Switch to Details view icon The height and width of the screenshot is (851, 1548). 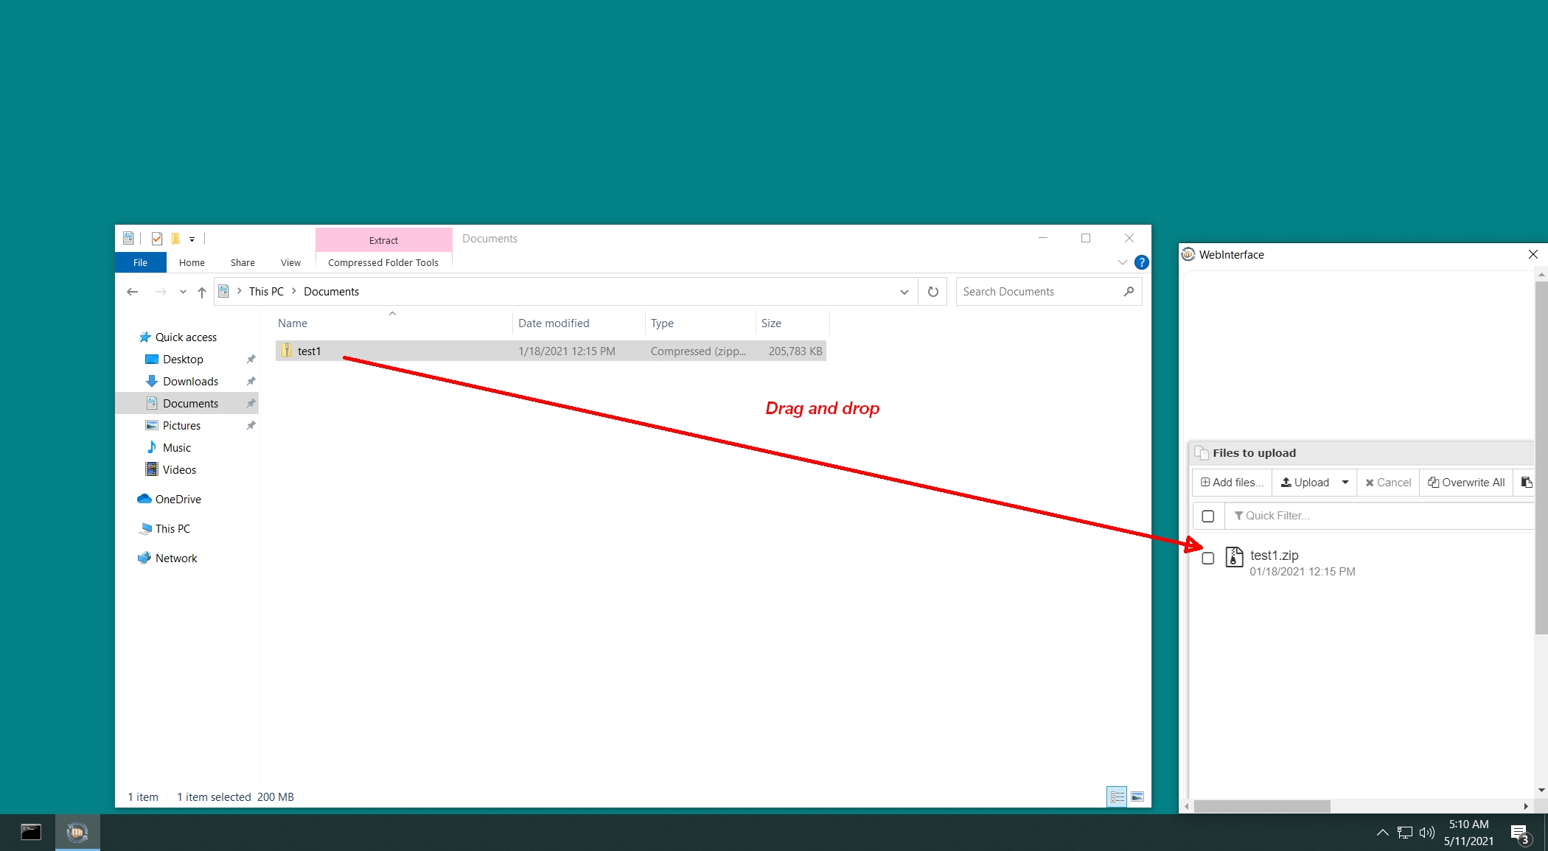1118,796
